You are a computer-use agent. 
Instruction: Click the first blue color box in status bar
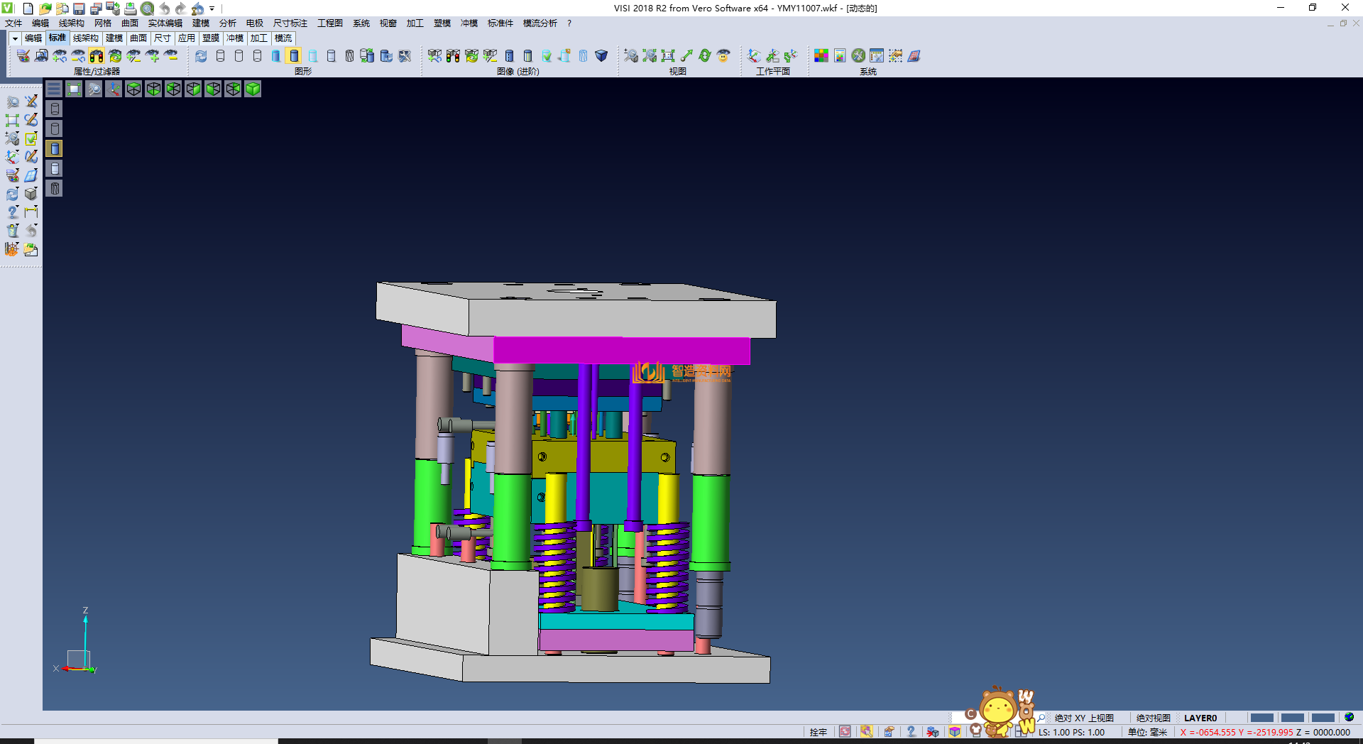point(1261,718)
